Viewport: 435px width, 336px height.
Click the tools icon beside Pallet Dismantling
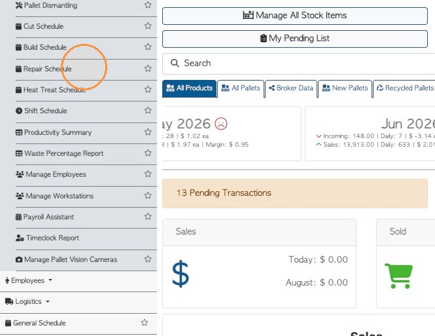click(19, 5)
